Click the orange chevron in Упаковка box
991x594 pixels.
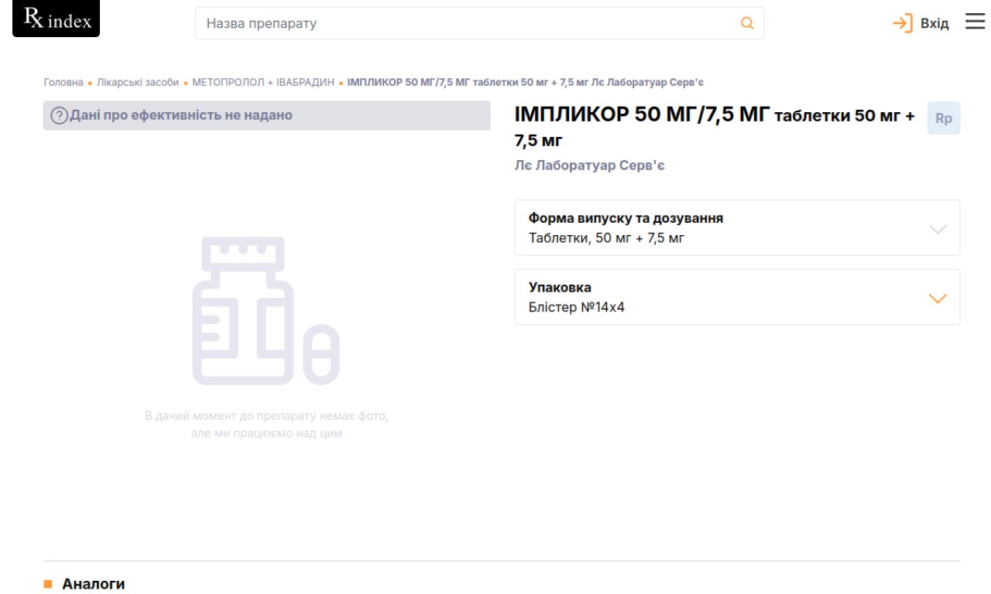[938, 299]
